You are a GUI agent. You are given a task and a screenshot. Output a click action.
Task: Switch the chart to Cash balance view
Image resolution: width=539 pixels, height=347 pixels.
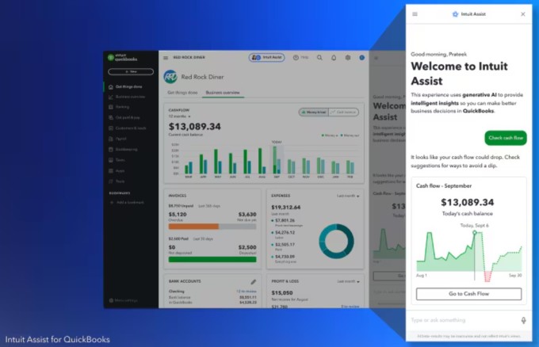343,112
